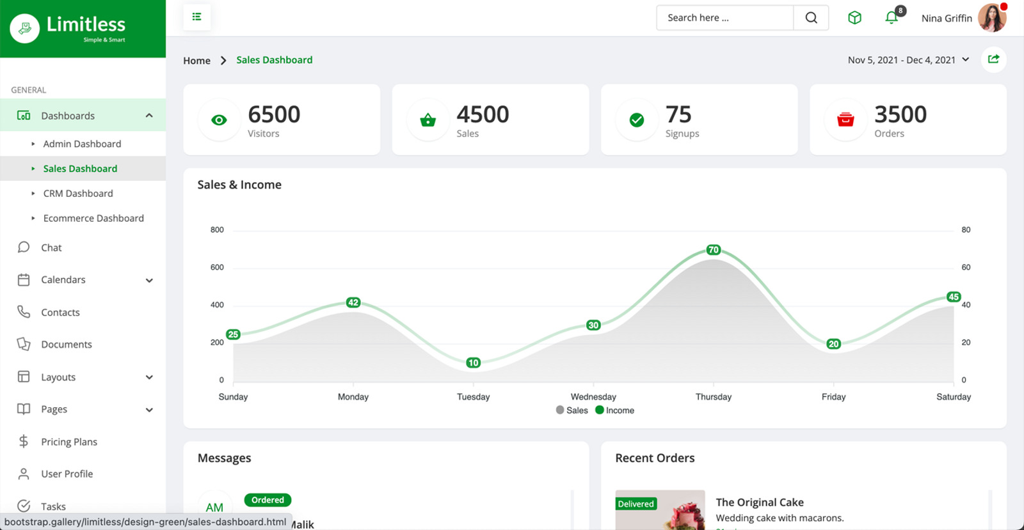The height and width of the screenshot is (530, 1024).
Task: Click the Visitors eye icon
Action: (x=219, y=120)
